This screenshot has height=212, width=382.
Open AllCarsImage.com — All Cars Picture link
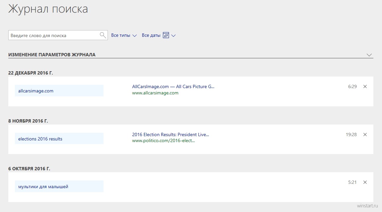(x=173, y=86)
